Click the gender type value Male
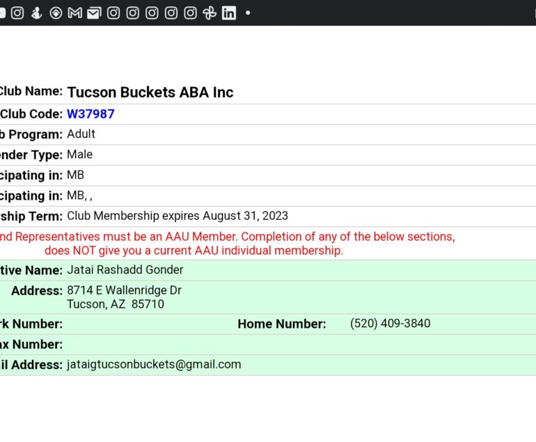 pyautogui.click(x=79, y=155)
